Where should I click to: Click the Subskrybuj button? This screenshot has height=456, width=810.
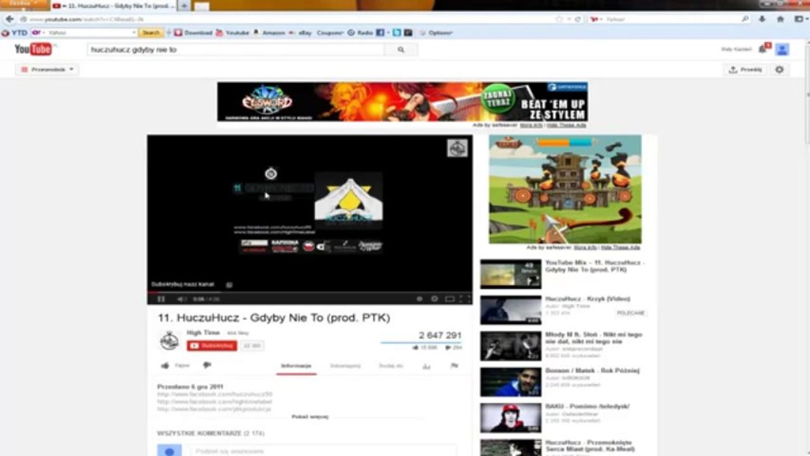pyautogui.click(x=212, y=346)
